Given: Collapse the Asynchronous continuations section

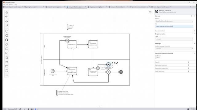Looking at the screenshot, I should pyautogui.click(x=195, y=53).
